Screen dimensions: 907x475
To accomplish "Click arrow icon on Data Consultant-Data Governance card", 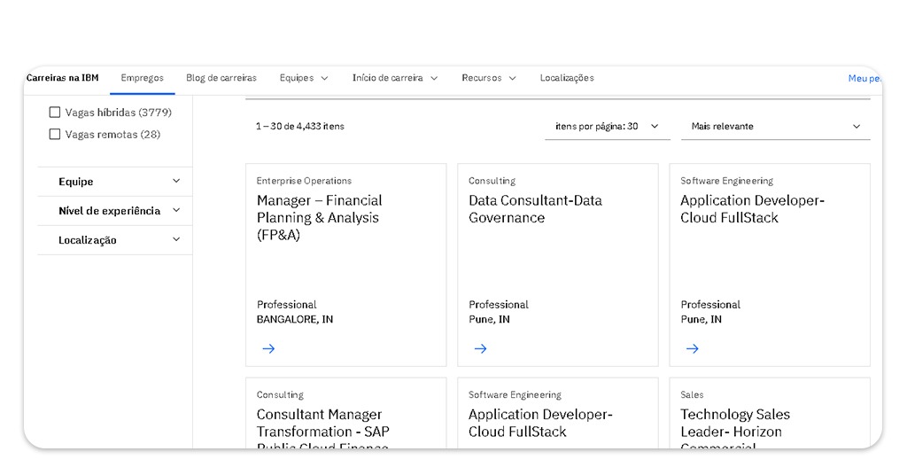I will point(480,348).
